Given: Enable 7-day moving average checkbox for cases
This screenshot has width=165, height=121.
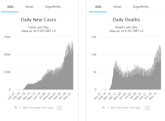Looking at the screenshot, I should 59,108.
